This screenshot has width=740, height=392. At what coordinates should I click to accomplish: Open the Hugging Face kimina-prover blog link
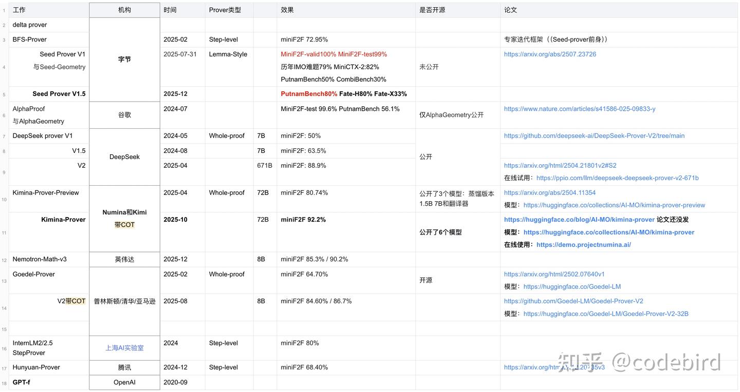[579, 220]
